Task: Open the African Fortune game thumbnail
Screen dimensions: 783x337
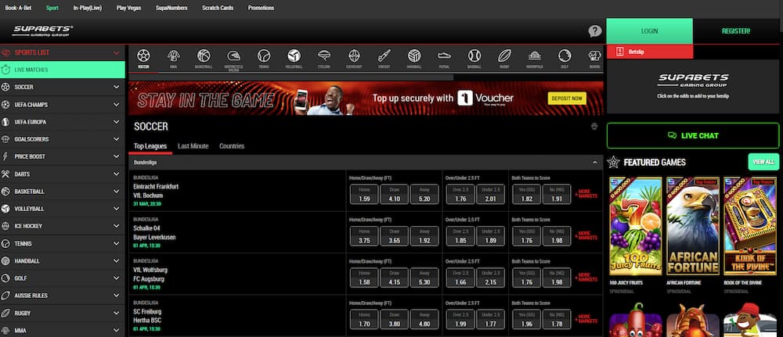Action: [x=693, y=226]
